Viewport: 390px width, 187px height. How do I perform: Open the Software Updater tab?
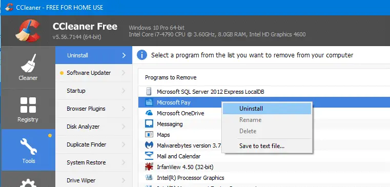click(94, 73)
